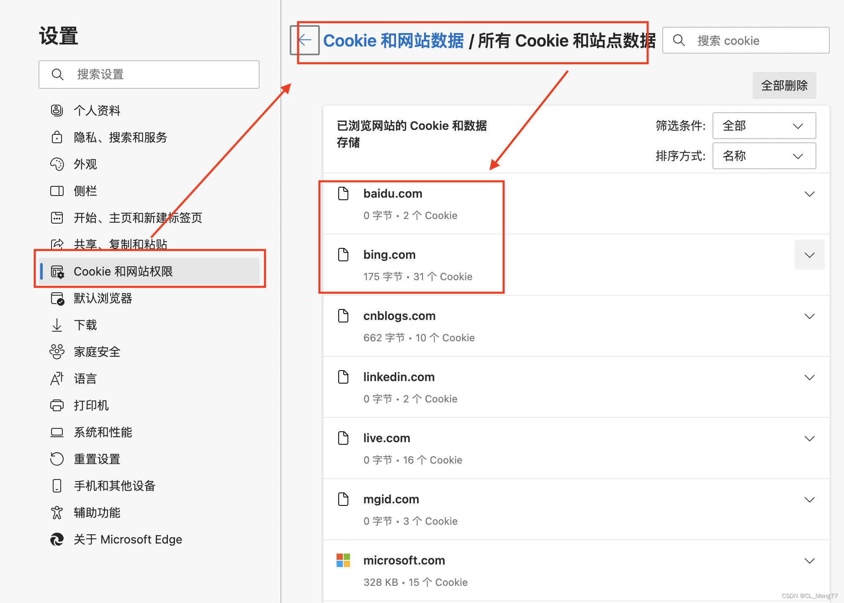Image resolution: width=844 pixels, height=603 pixels.
Task: Go to 家庭安全 settings
Action: pos(149,352)
